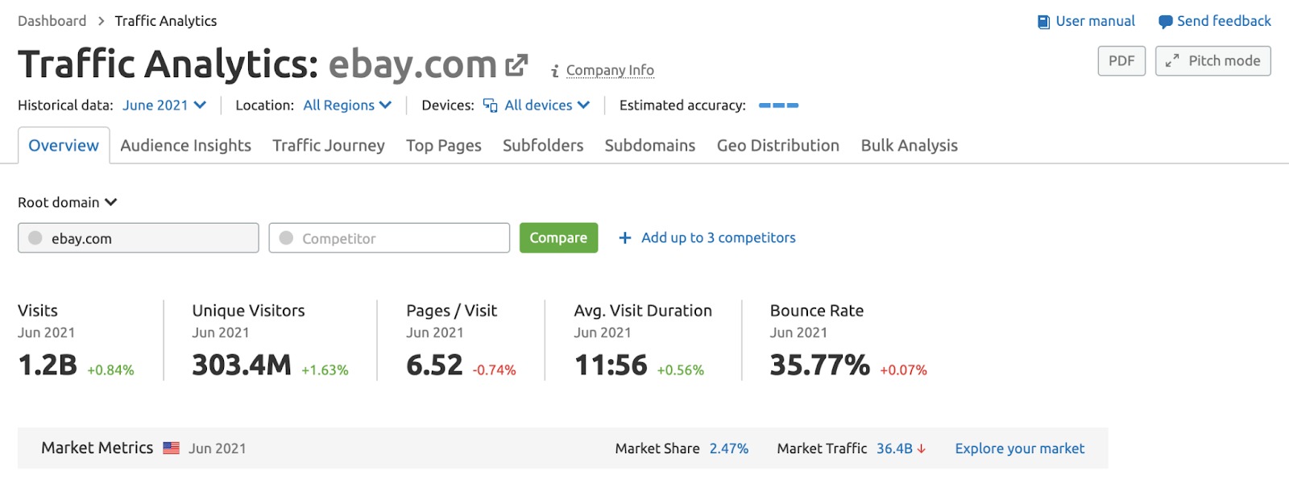1289x479 pixels.
Task: Click the PDF export button
Action: pos(1121,60)
